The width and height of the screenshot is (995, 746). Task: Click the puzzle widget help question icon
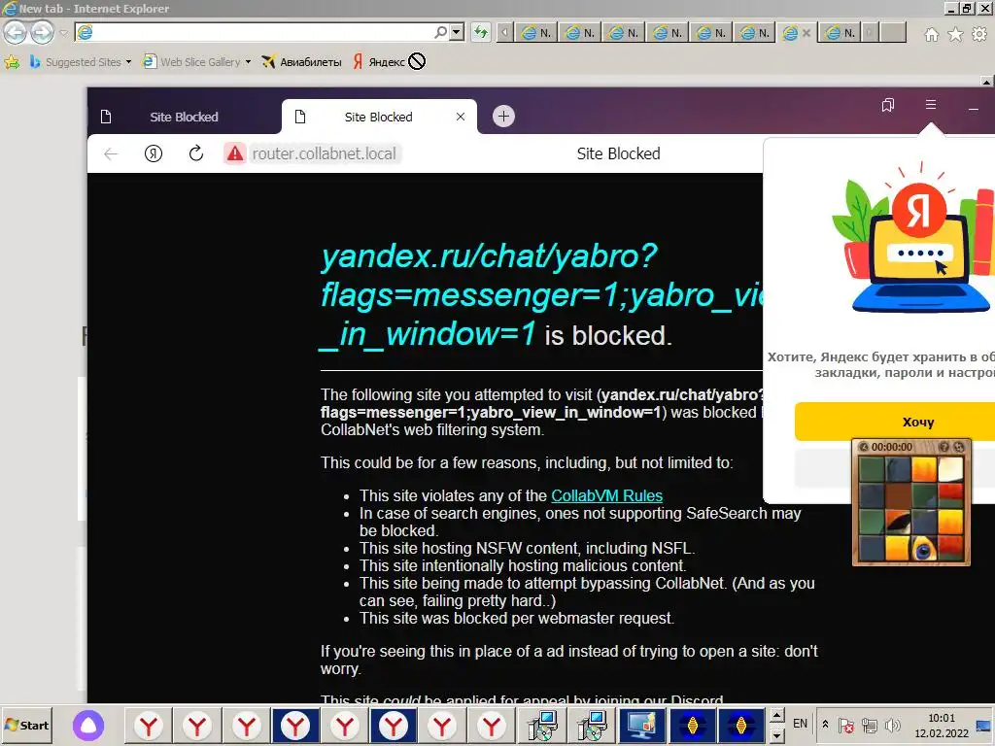[944, 447]
